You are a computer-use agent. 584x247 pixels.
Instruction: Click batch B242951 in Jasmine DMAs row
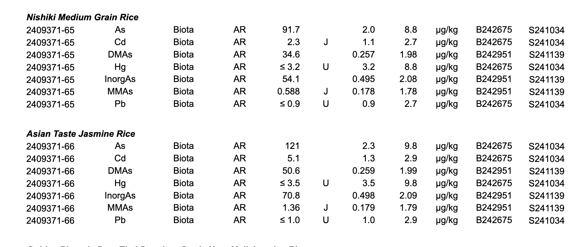[x=494, y=171]
